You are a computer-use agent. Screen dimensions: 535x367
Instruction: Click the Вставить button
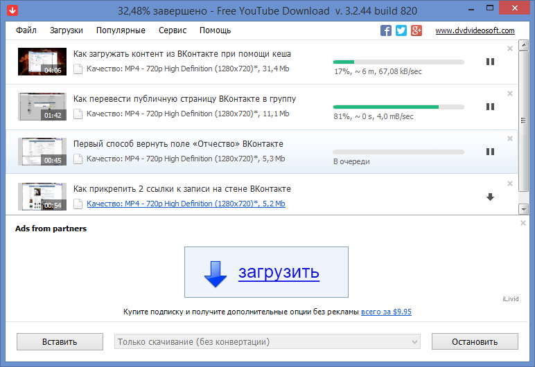(60, 342)
